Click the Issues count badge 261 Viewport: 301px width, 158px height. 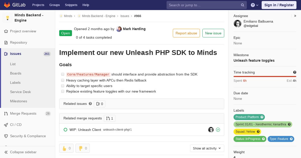click(47, 54)
